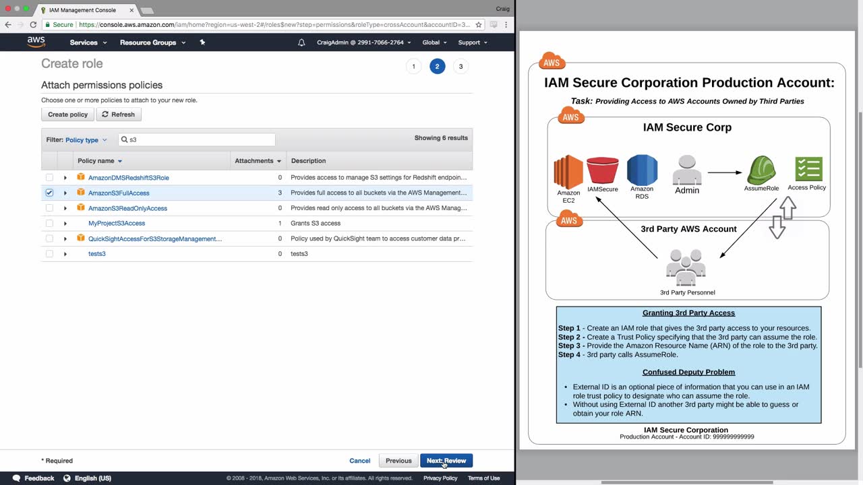This screenshot has height=485, width=863.
Task: Open the Services menu
Action: click(x=88, y=42)
